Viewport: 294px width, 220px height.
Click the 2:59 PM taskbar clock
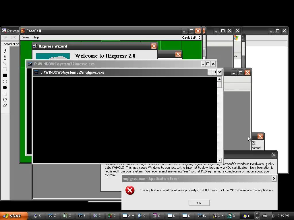click(283, 216)
